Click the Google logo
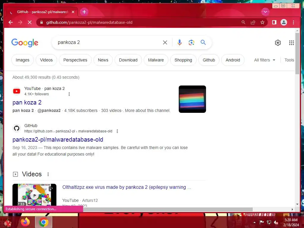The width and height of the screenshot is (304, 228). click(25, 43)
